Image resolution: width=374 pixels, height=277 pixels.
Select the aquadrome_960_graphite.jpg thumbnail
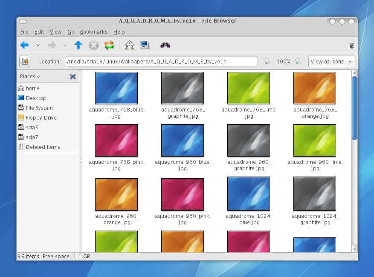249,140
